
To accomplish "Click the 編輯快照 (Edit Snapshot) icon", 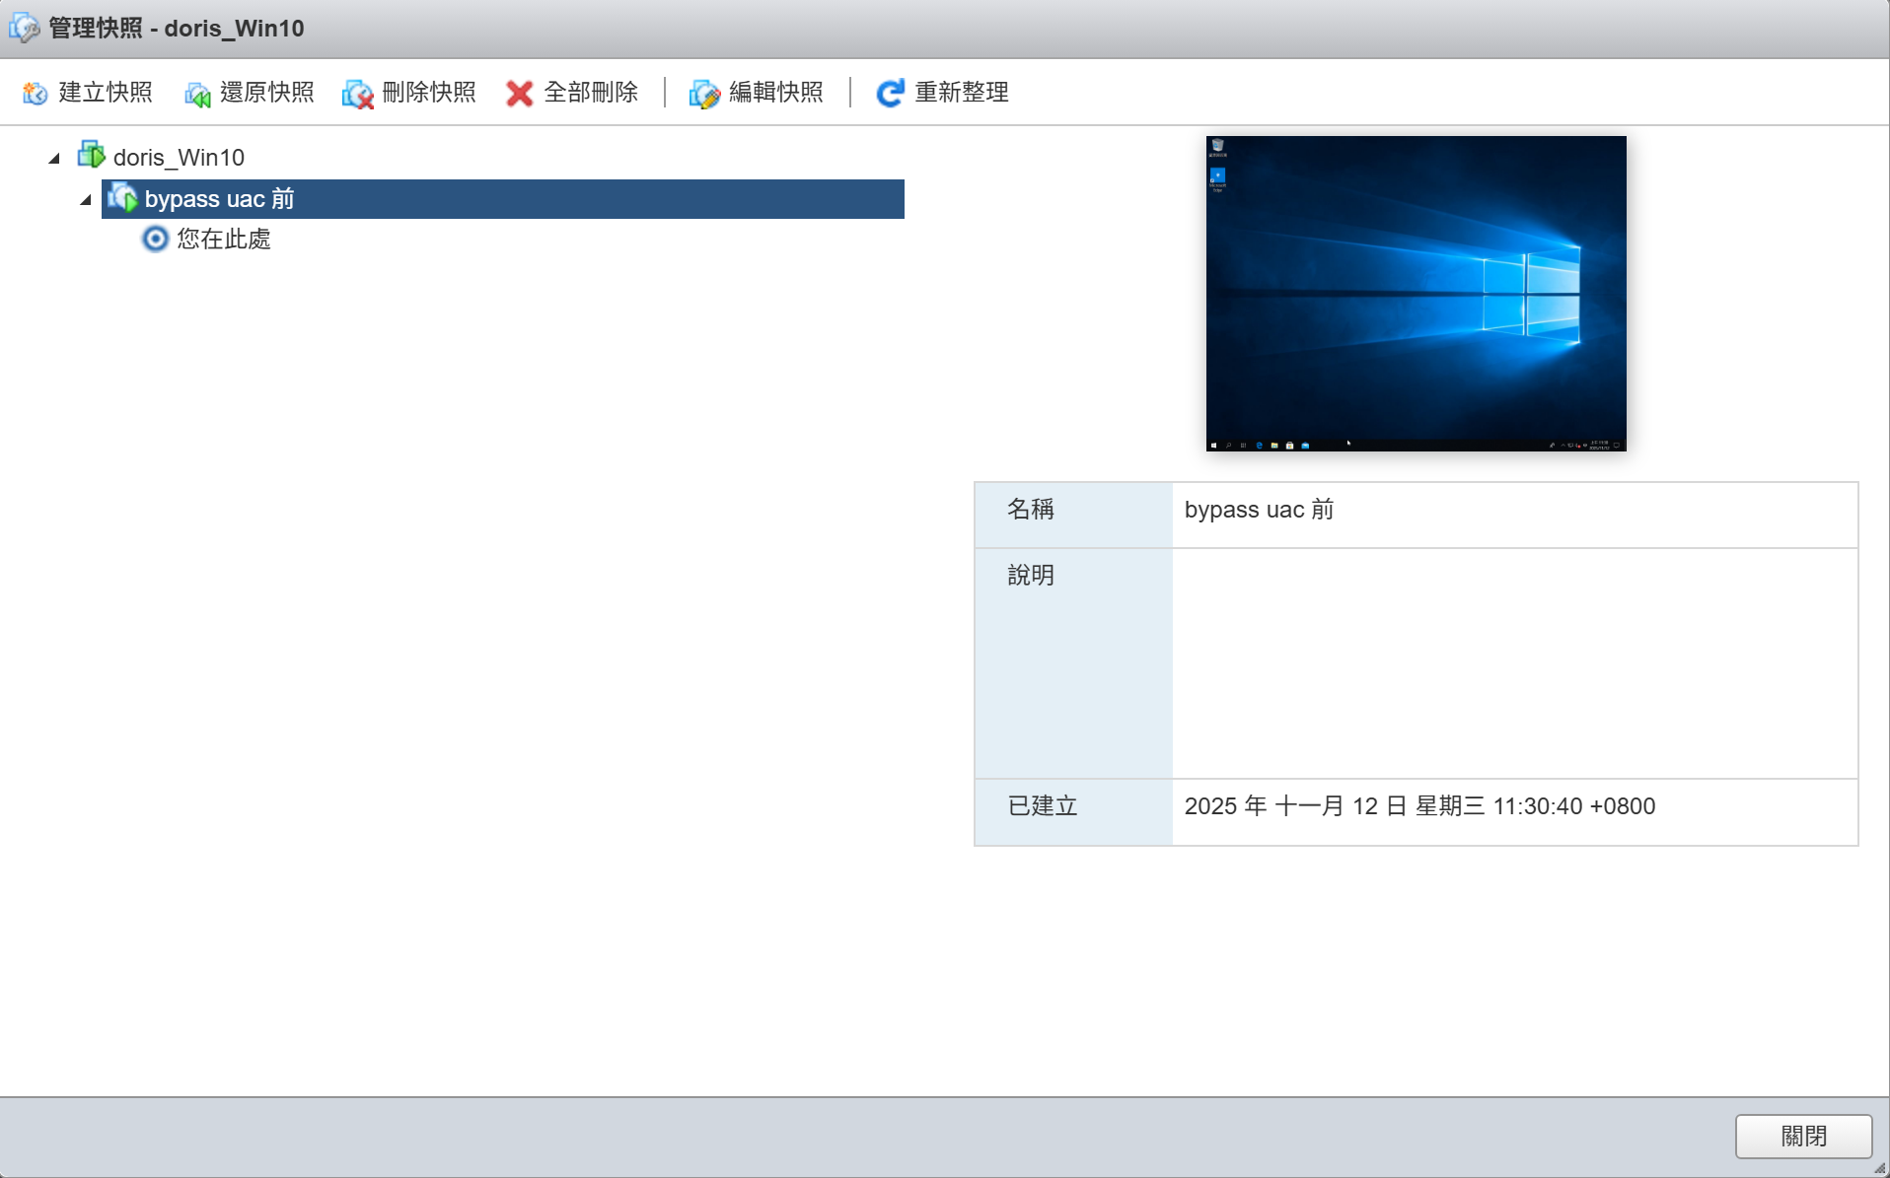I will [x=703, y=93].
